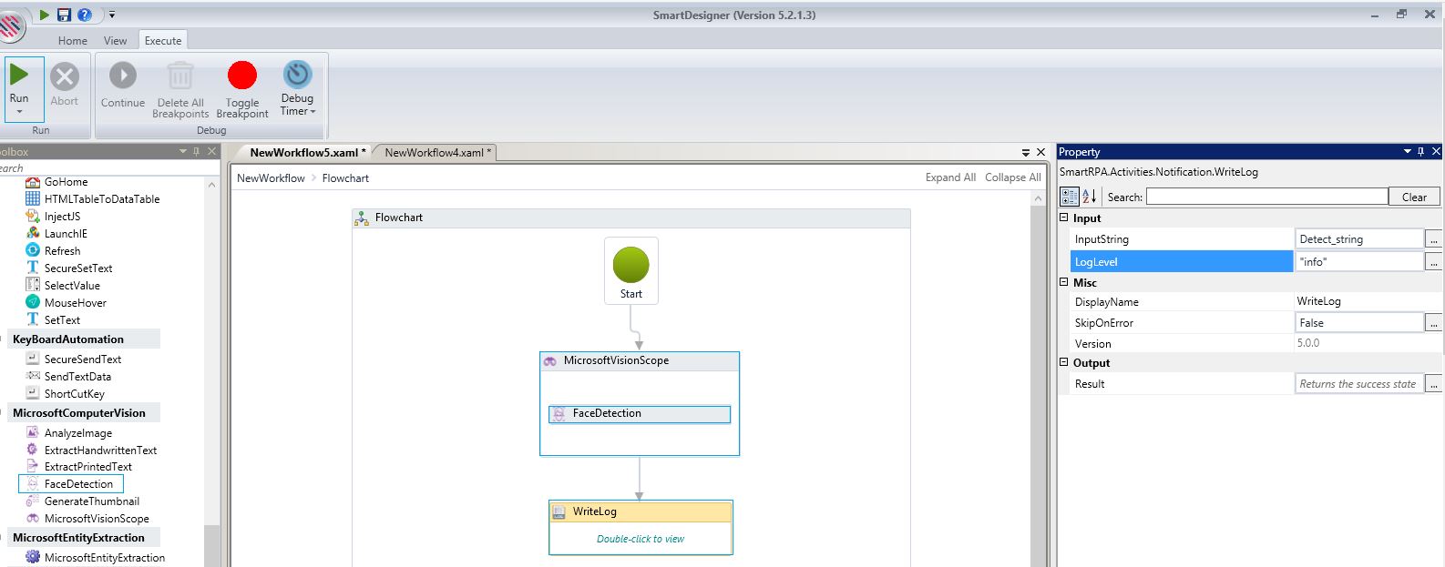Click the Abort execution icon
This screenshot has width=1445, height=567.
(65, 77)
